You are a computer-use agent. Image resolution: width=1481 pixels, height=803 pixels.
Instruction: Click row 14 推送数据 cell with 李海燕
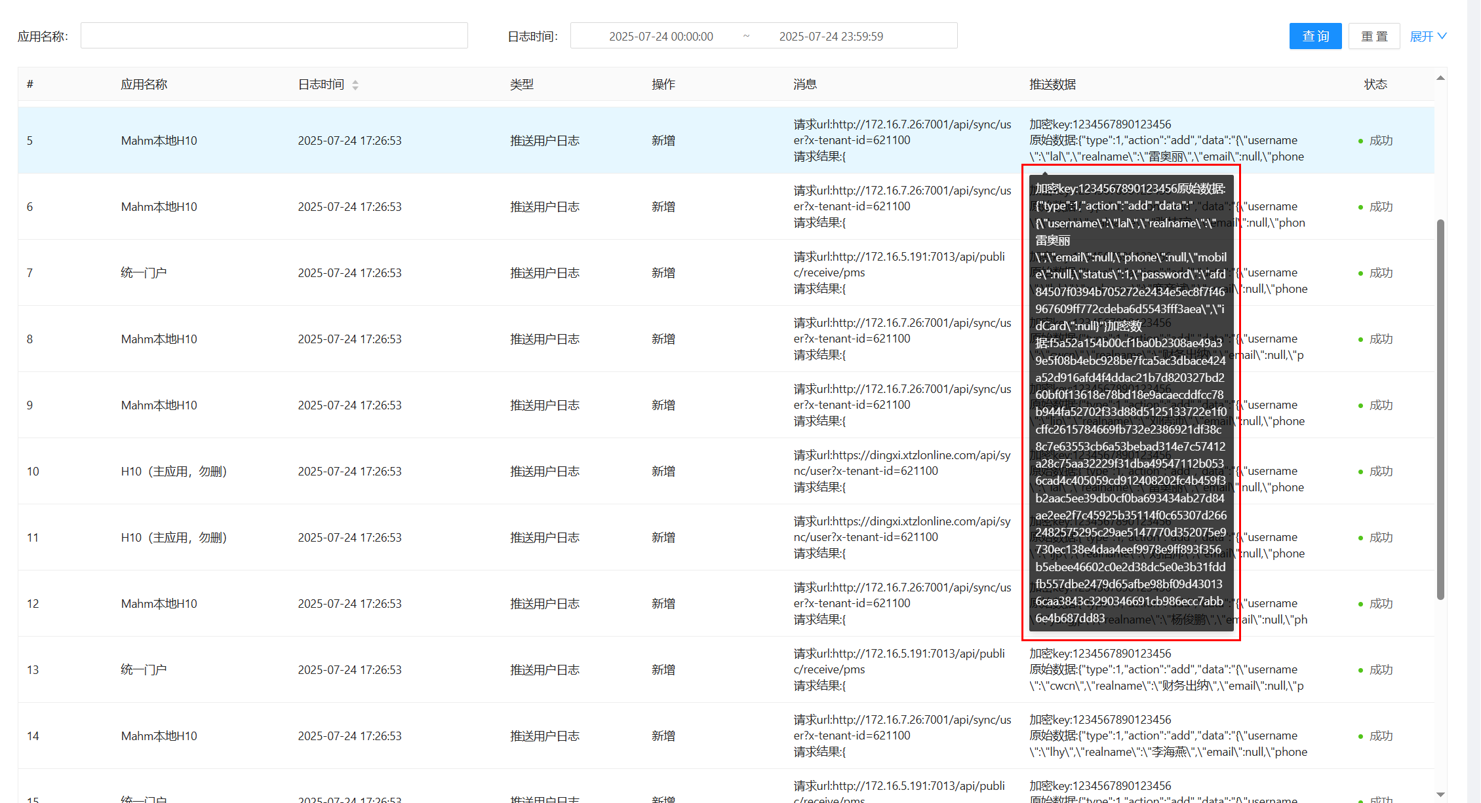tap(1167, 736)
